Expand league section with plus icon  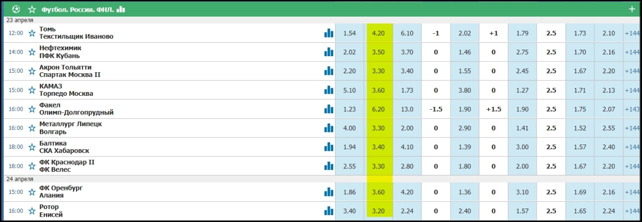click(x=632, y=9)
